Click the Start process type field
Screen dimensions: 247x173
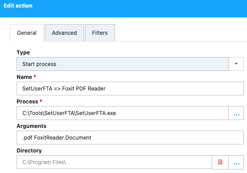[123, 64]
